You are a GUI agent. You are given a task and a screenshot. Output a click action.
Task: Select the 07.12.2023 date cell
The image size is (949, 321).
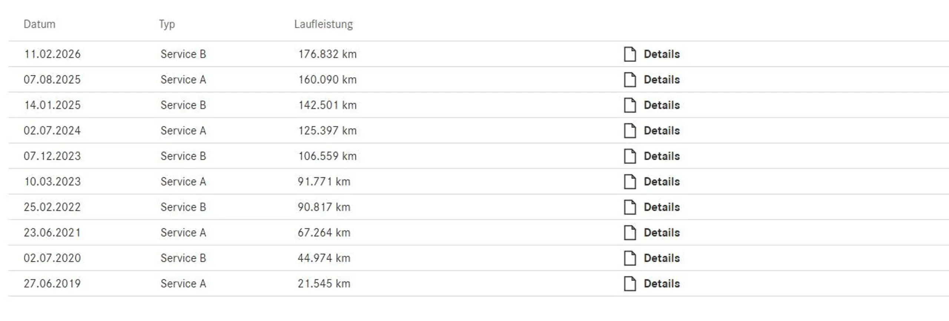52,156
